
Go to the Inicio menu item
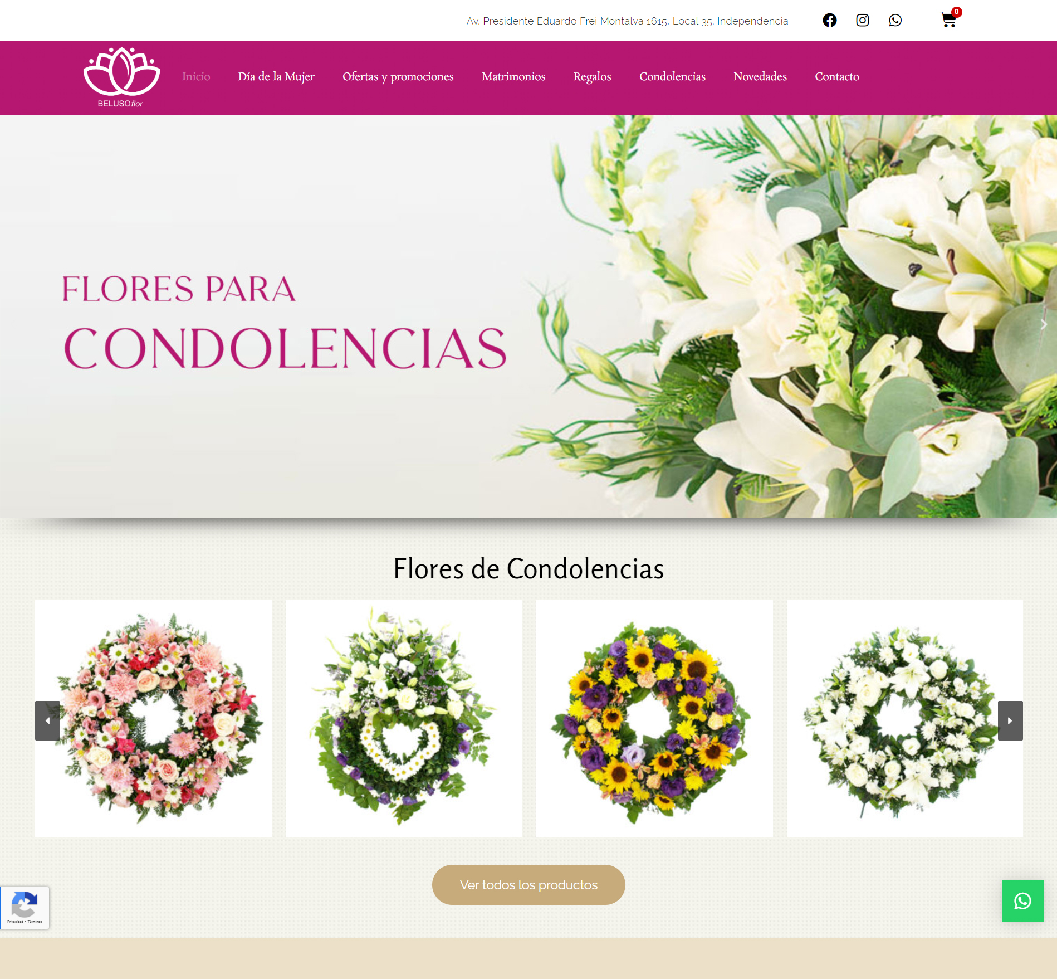coord(196,76)
